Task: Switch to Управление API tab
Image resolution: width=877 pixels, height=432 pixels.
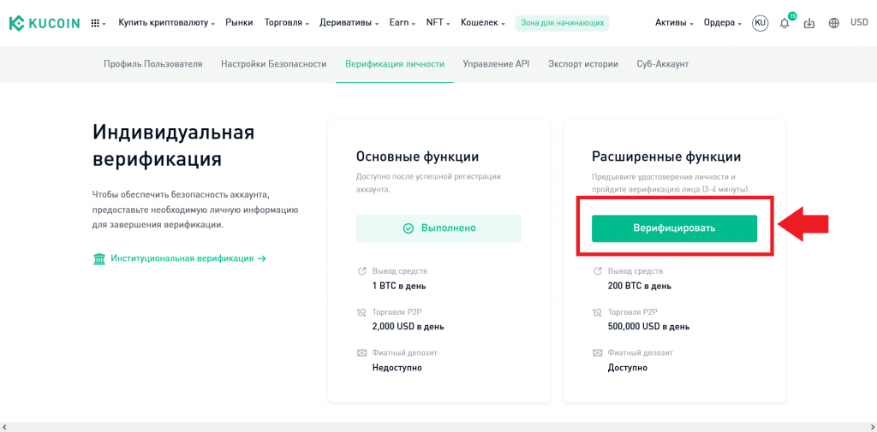Action: point(496,64)
